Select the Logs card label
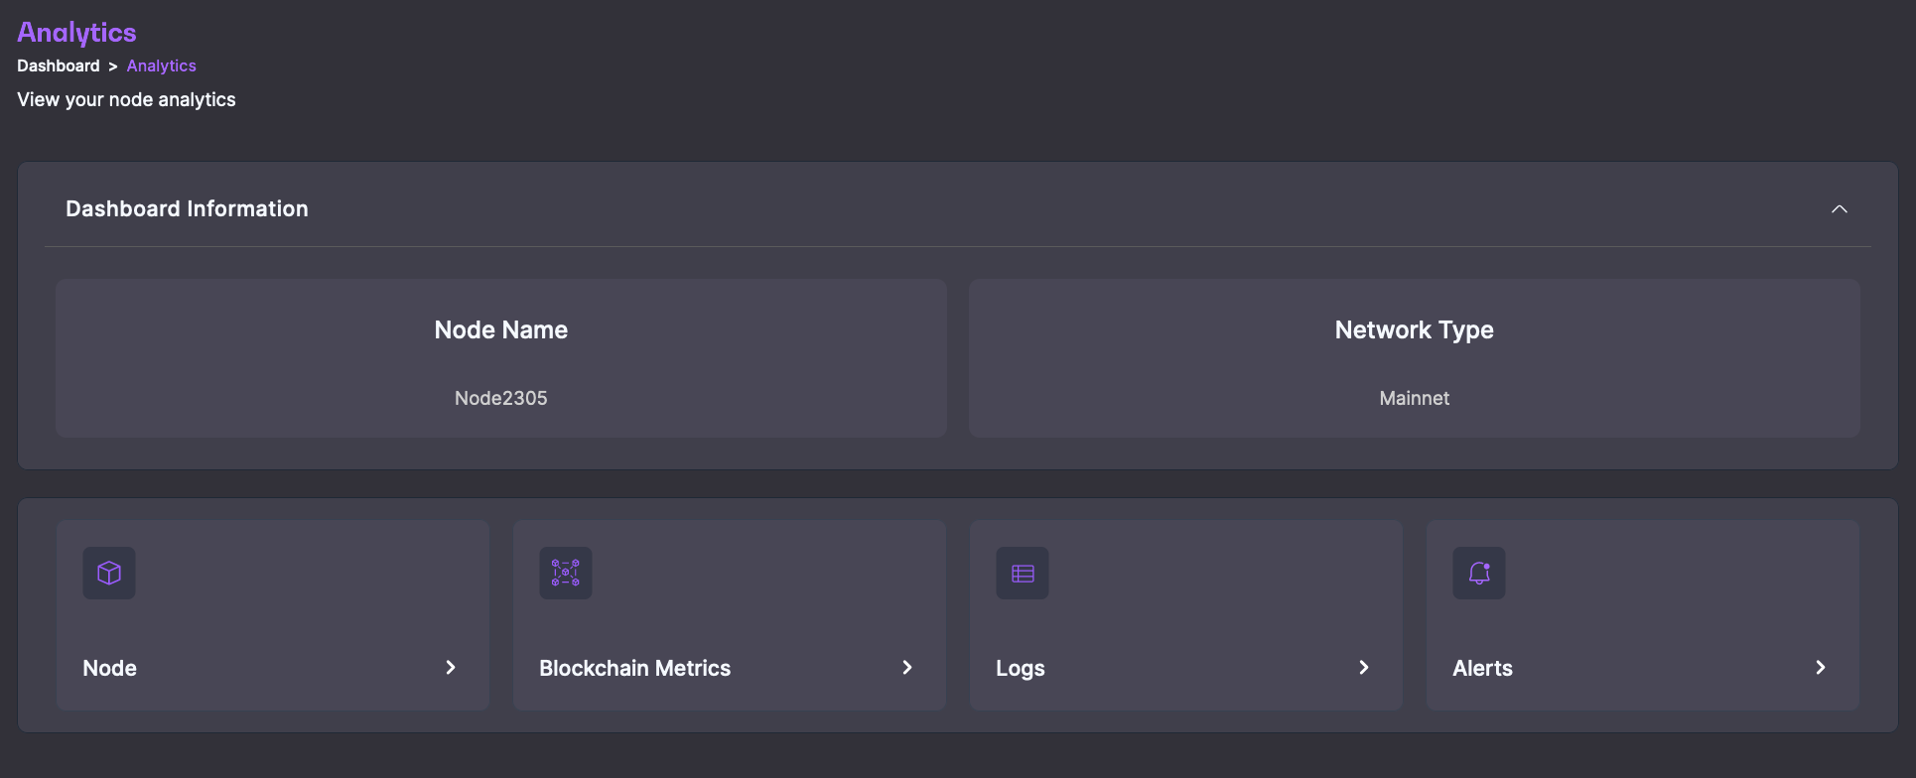 1021,668
